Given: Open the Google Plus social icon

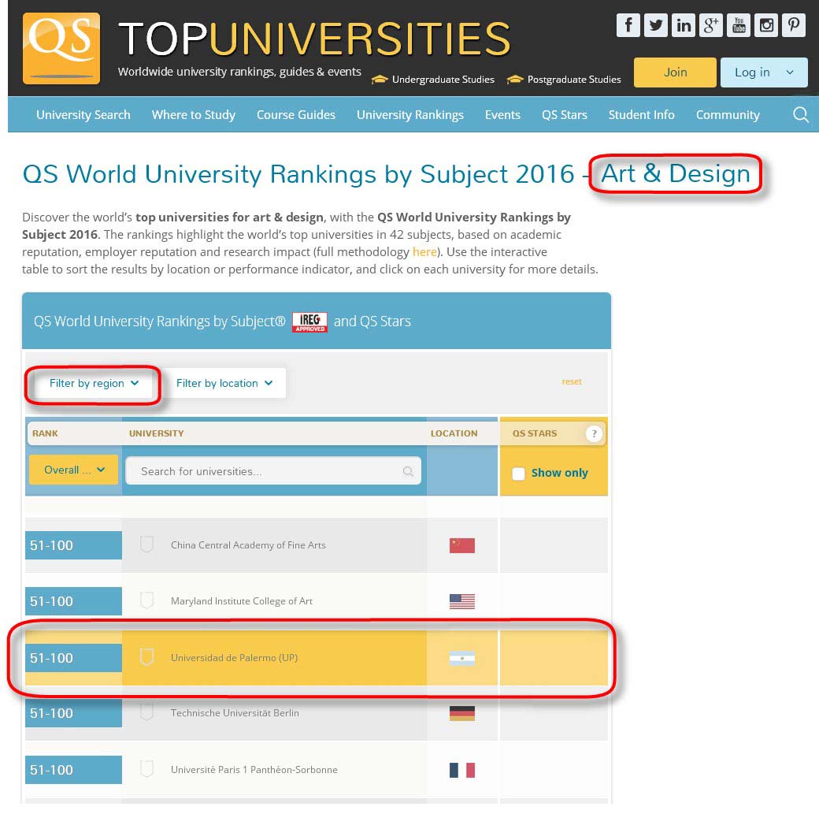Looking at the screenshot, I should coord(711,25).
